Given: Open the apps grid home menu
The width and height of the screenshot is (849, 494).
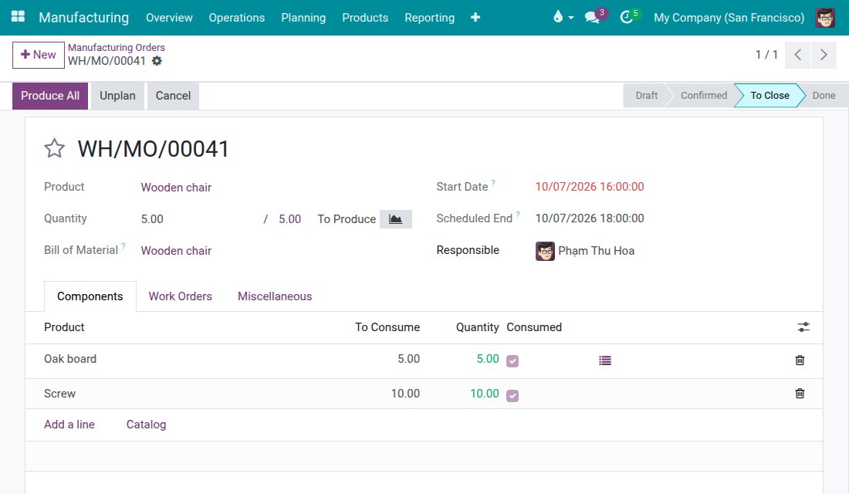Looking at the screenshot, I should (x=18, y=17).
